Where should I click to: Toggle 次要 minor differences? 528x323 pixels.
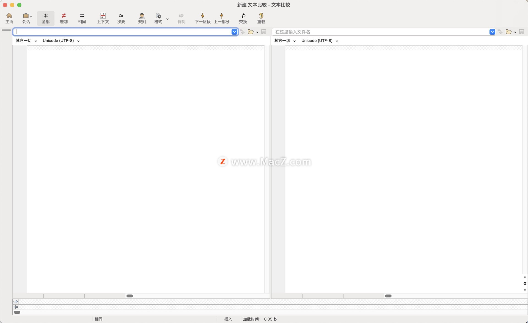121,18
